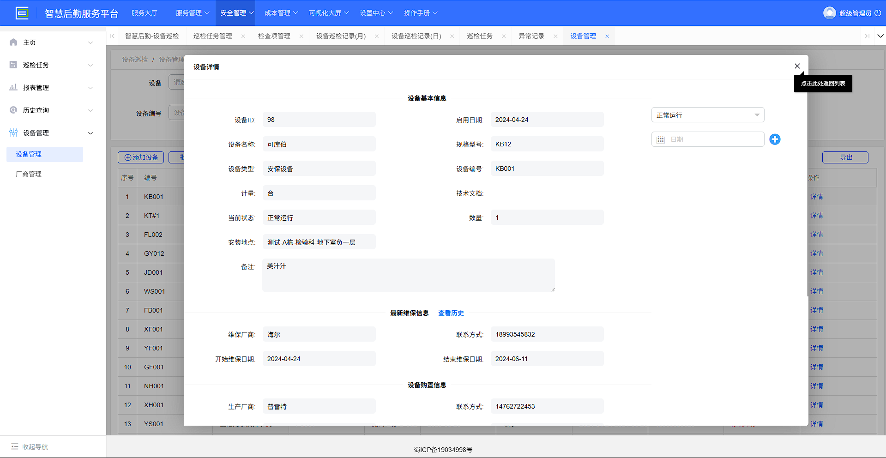Viewport: 886px width, 458px height.
Task: Click the 收起导航 collapse icon
Action: click(15, 446)
